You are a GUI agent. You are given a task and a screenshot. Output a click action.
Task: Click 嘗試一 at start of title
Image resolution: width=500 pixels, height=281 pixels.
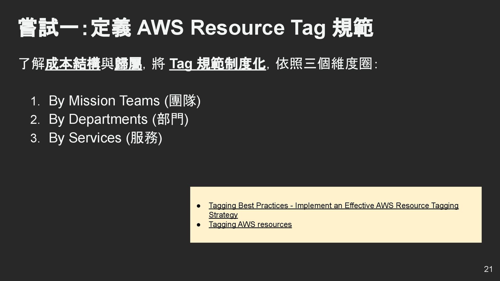[48, 28]
